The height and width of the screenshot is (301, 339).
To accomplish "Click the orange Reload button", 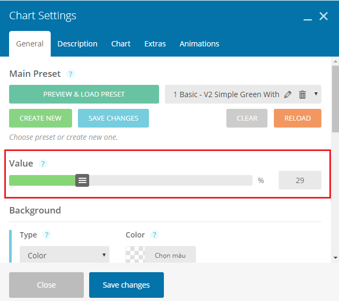I will (x=297, y=118).
